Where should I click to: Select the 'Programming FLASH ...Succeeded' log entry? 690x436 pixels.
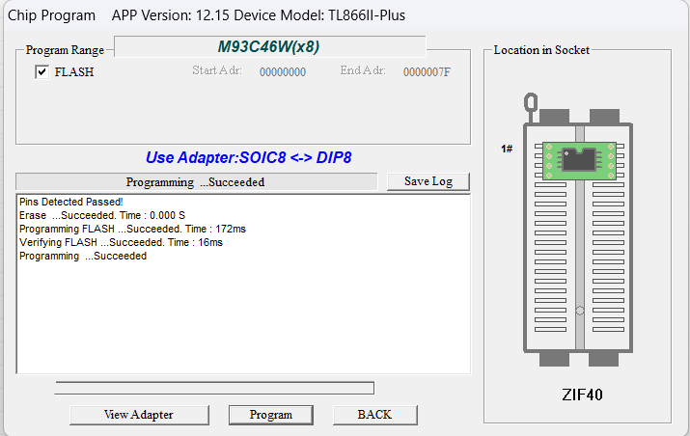[x=132, y=229]
